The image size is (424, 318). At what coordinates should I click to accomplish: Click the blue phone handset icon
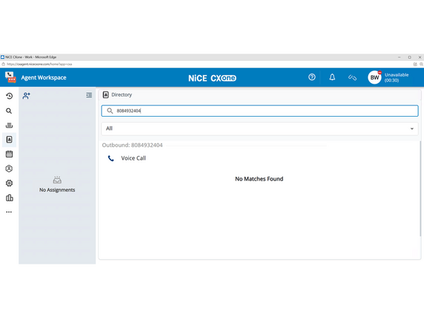pyautogui.click(x=111, y=158)
